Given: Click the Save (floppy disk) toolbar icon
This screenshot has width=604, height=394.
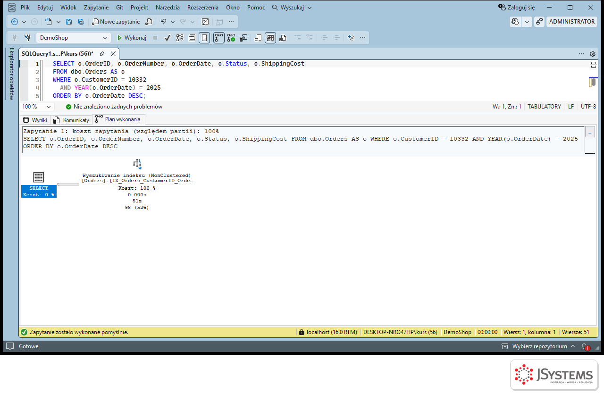Looking at the screenshot, I should tap(69, 22).
